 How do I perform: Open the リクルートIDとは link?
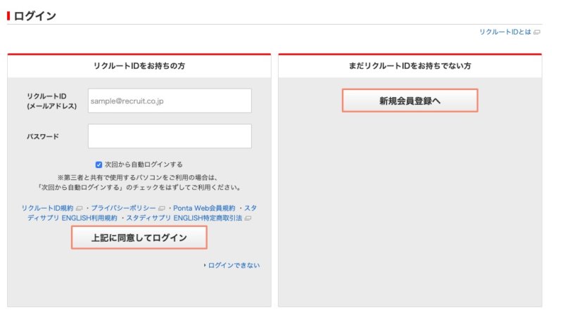click(505, 32)
